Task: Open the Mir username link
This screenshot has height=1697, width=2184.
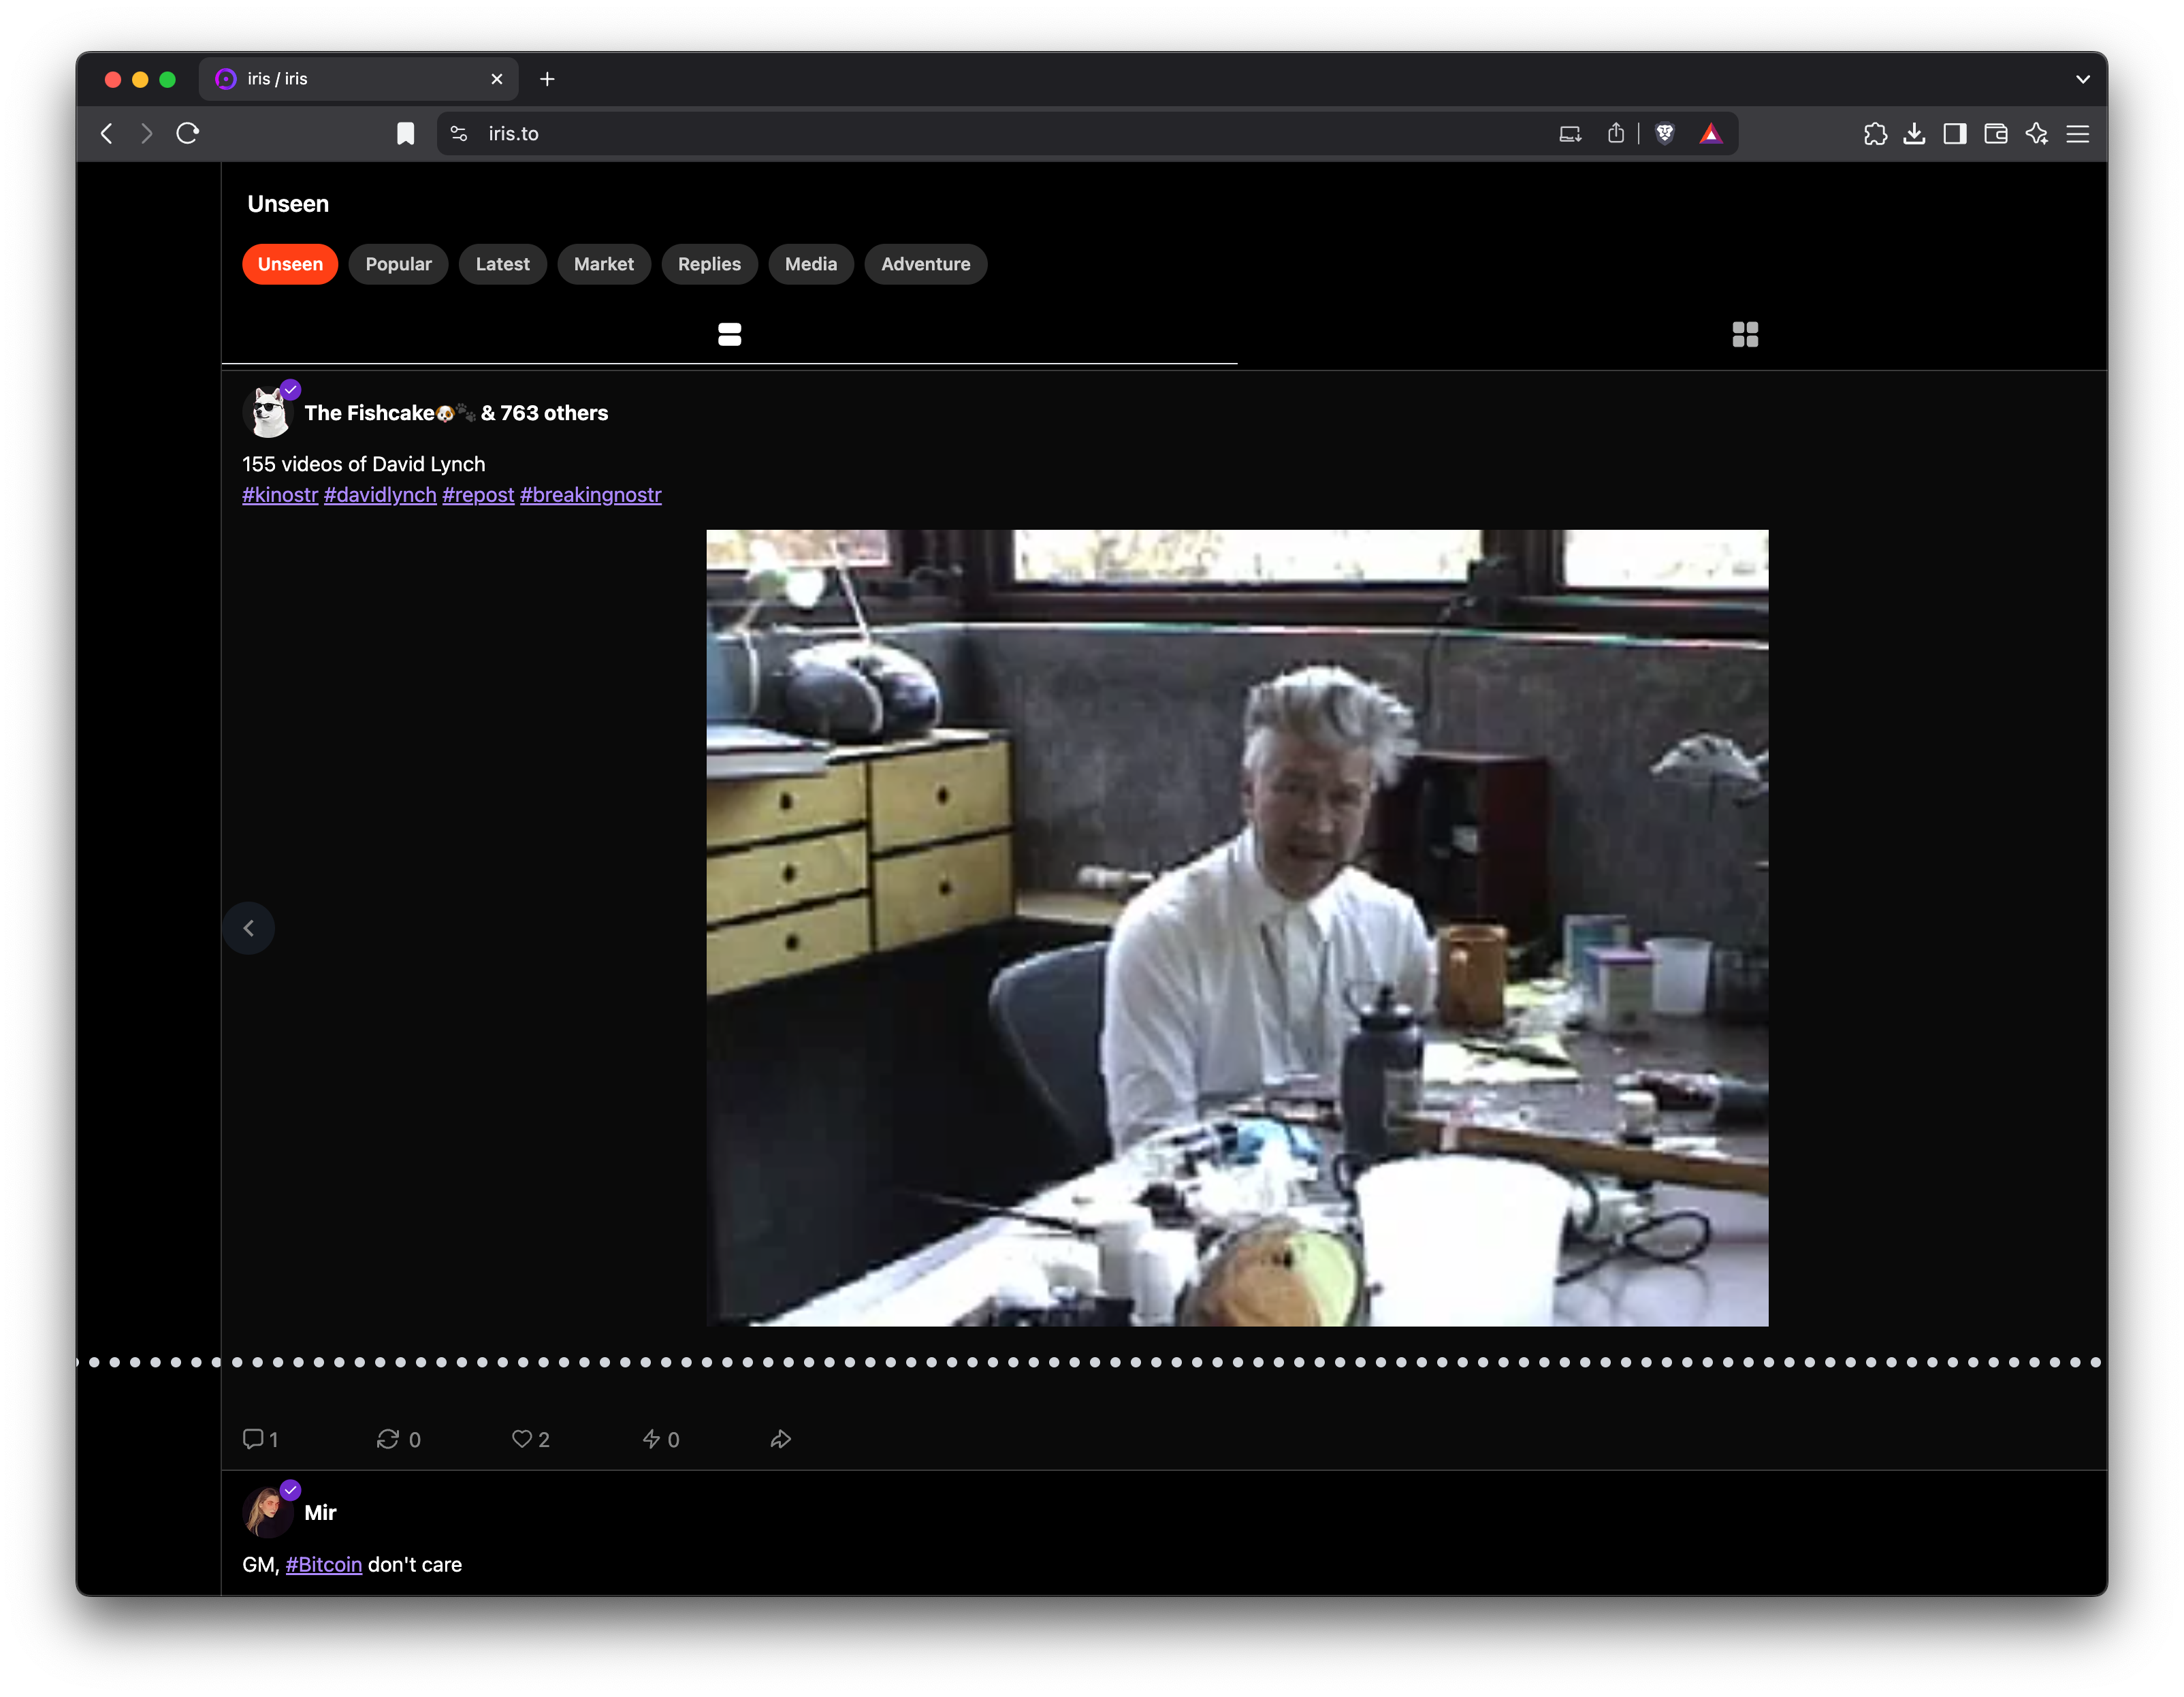Action: 320,1513
